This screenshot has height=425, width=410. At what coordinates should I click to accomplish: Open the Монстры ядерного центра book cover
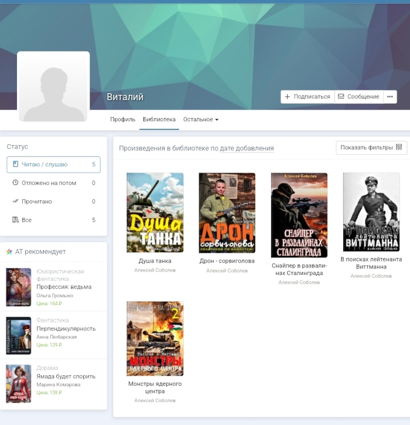tap(155, 338)
